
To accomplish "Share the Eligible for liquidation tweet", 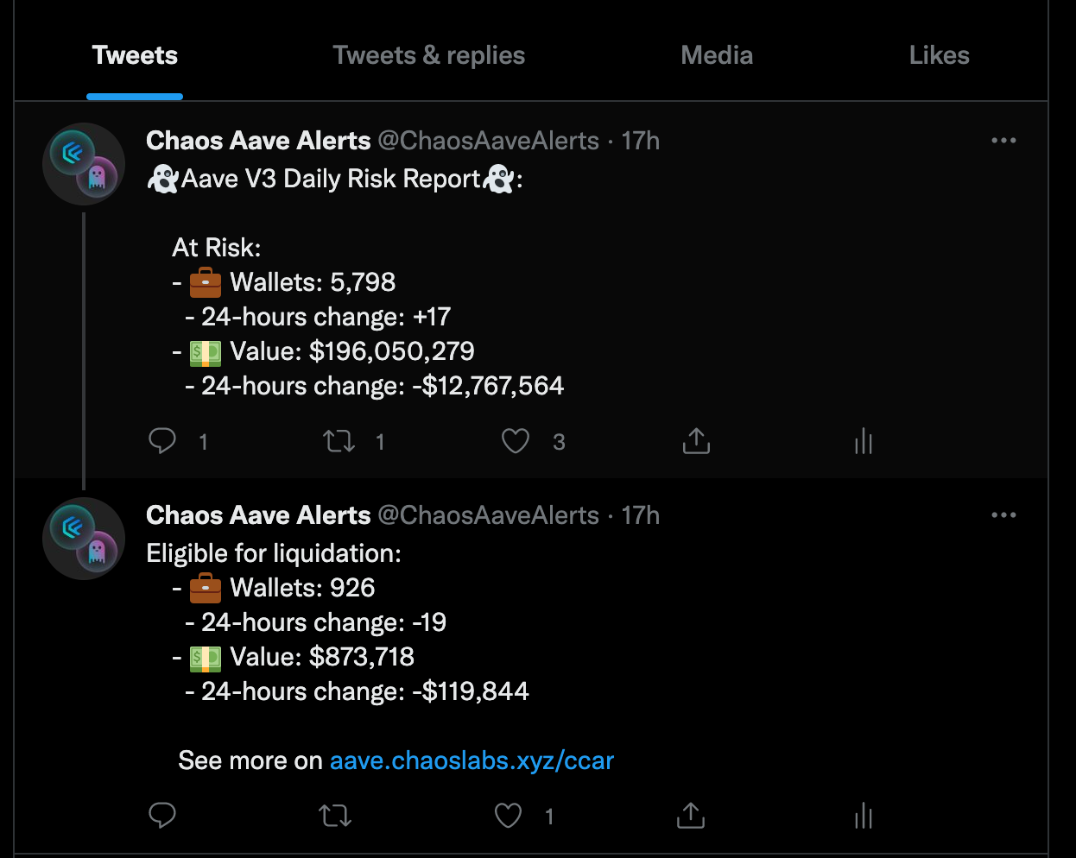I will point(691,816).
